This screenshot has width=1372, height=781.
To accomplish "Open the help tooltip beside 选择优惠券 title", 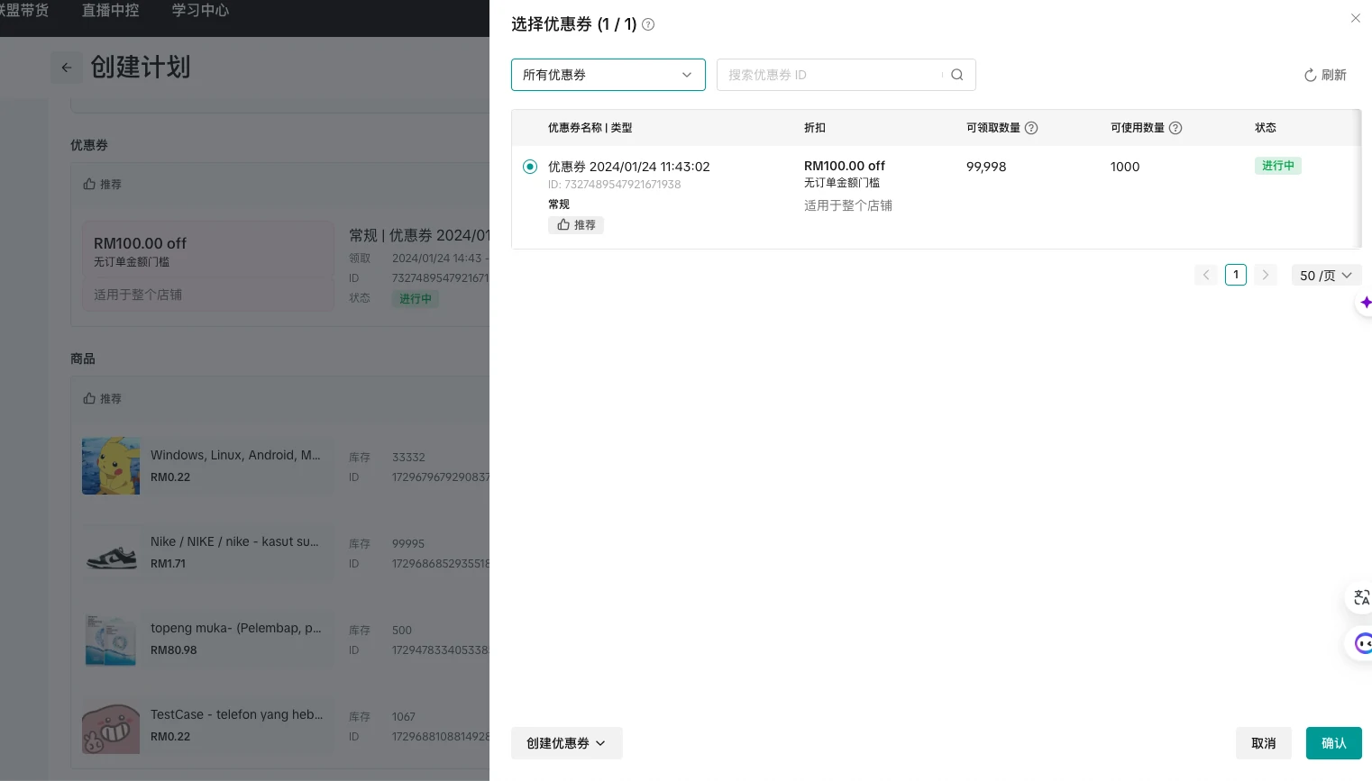I will 648,24.
